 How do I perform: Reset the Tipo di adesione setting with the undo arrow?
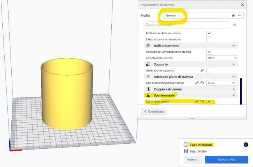click(202, 83)
